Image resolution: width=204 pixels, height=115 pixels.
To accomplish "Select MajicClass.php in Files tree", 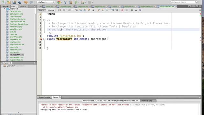I will [16, 29].
